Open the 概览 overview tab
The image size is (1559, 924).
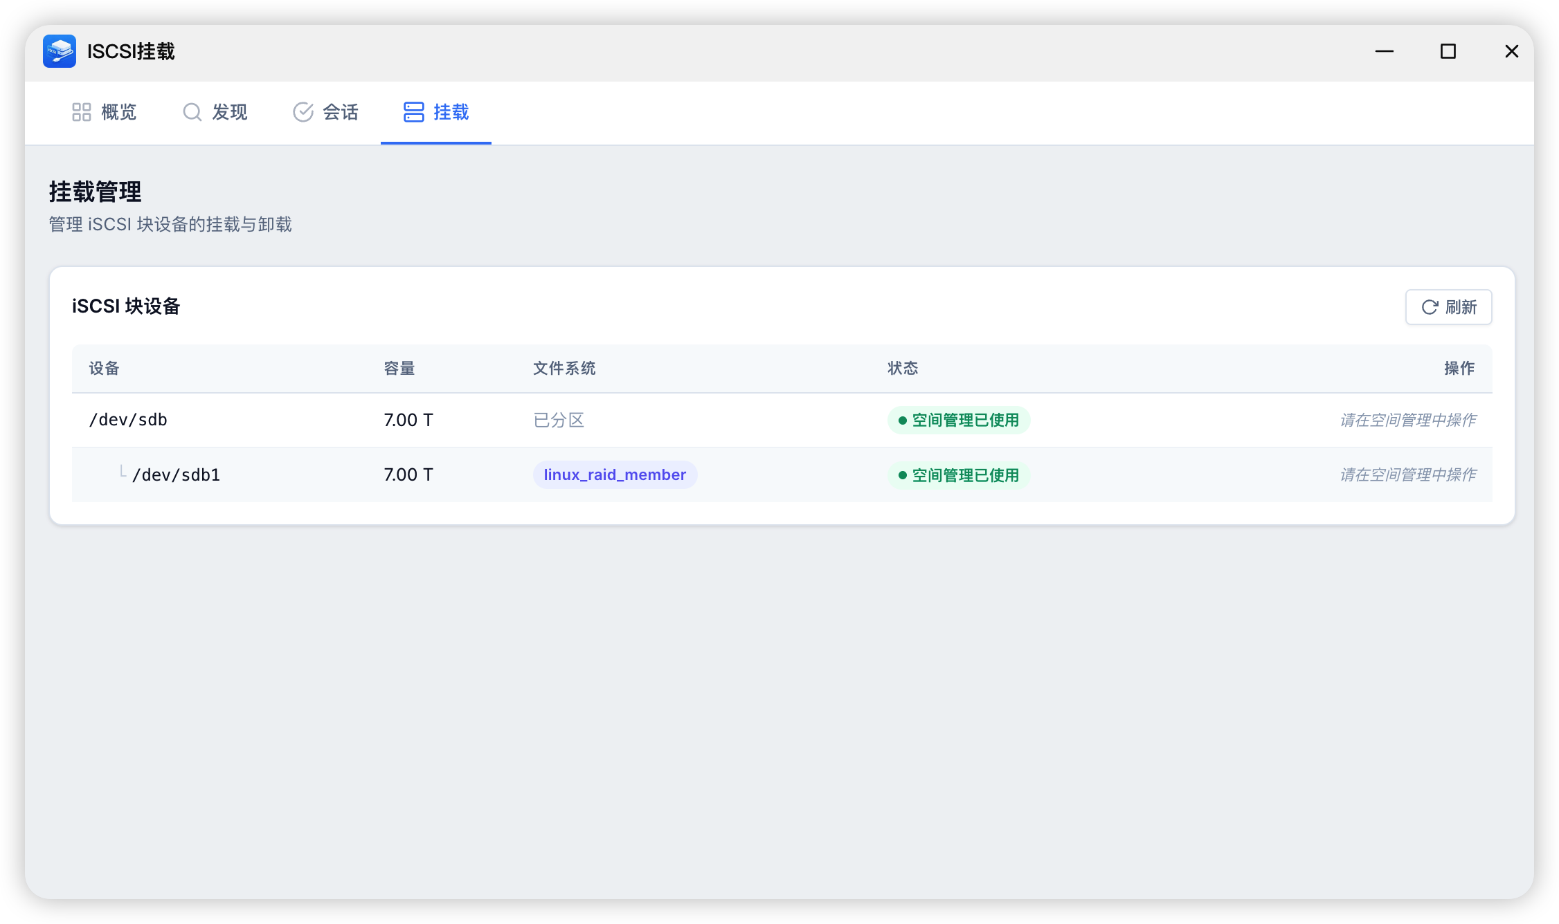click(105, 112)
